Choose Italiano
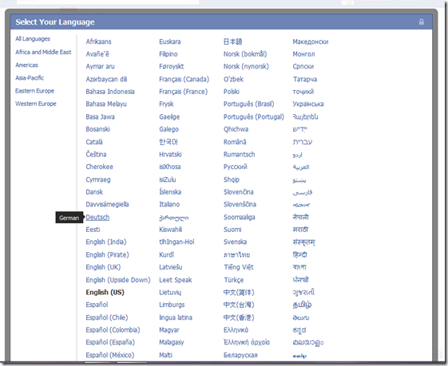448x366 pixels. coord(169,204)
